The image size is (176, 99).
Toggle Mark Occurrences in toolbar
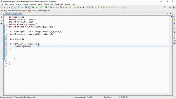(87, 7)
